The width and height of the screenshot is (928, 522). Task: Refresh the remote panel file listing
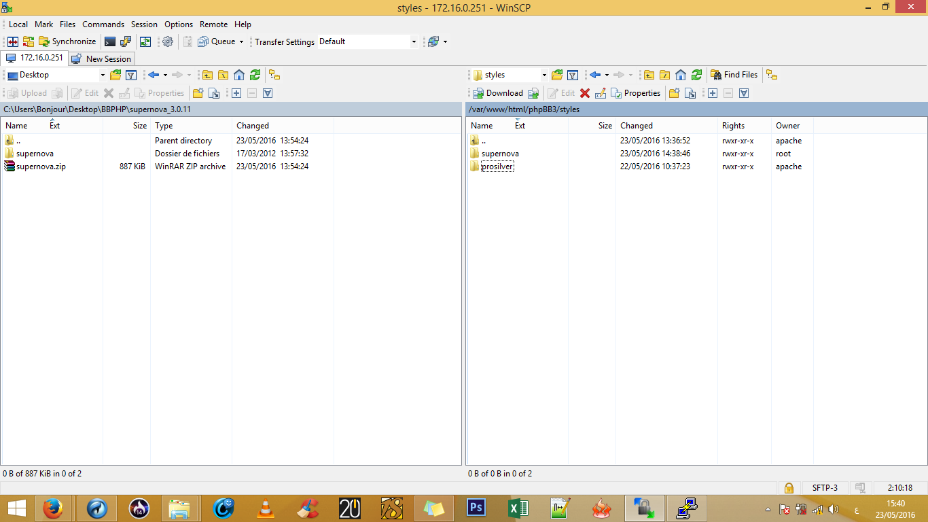coord(696,75)
